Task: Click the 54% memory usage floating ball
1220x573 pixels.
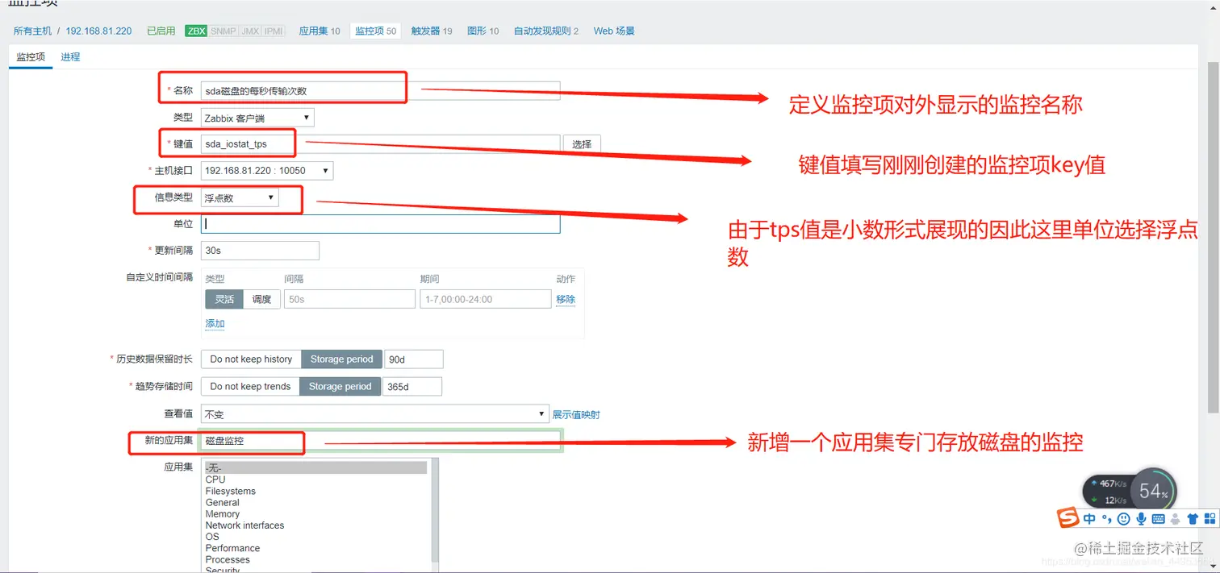Action: click(x=1153, y=491)
